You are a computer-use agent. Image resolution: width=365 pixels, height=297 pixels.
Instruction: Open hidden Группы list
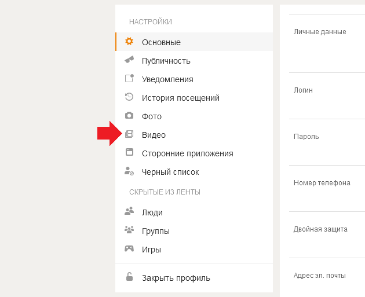pos(194,231)
